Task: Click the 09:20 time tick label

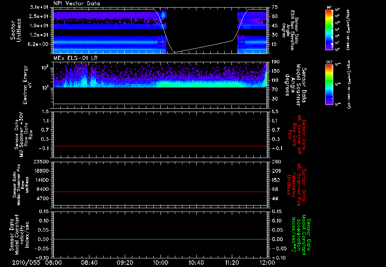Action: pyautogui.click(x=125, y=262)
